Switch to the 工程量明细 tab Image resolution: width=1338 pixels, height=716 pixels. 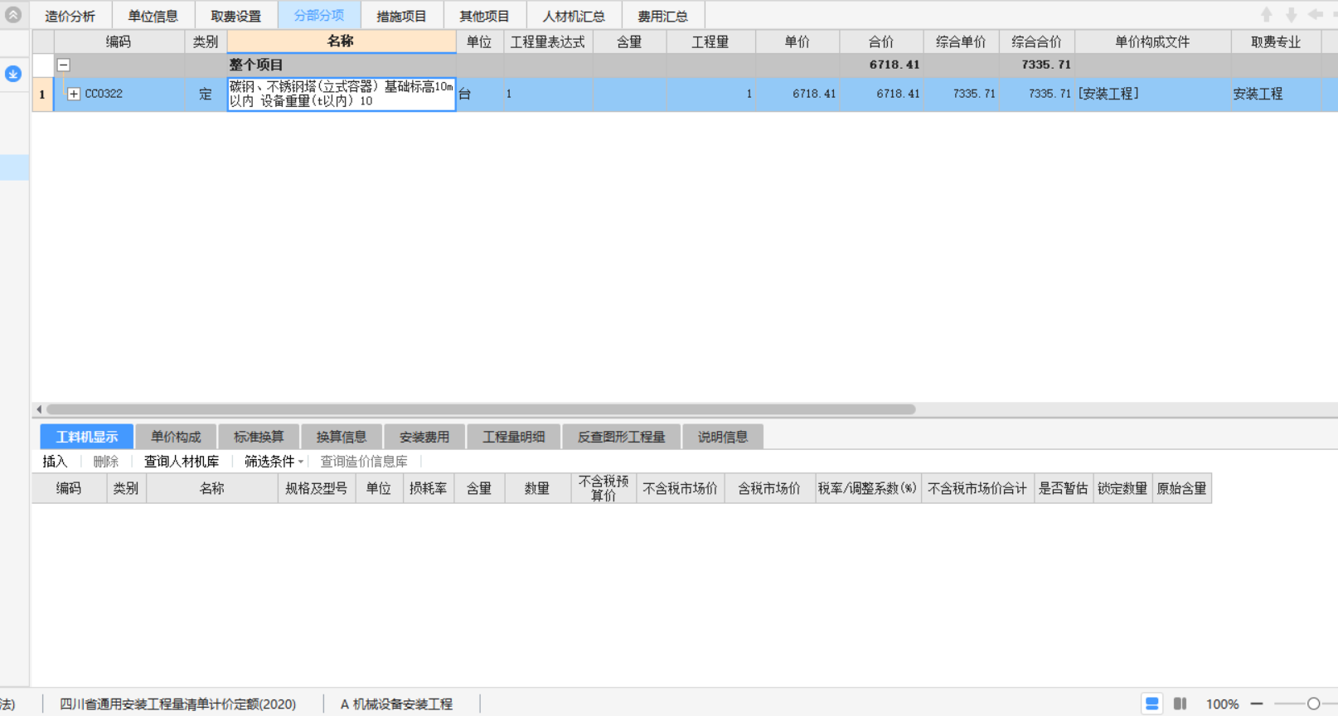coord(514,437)
